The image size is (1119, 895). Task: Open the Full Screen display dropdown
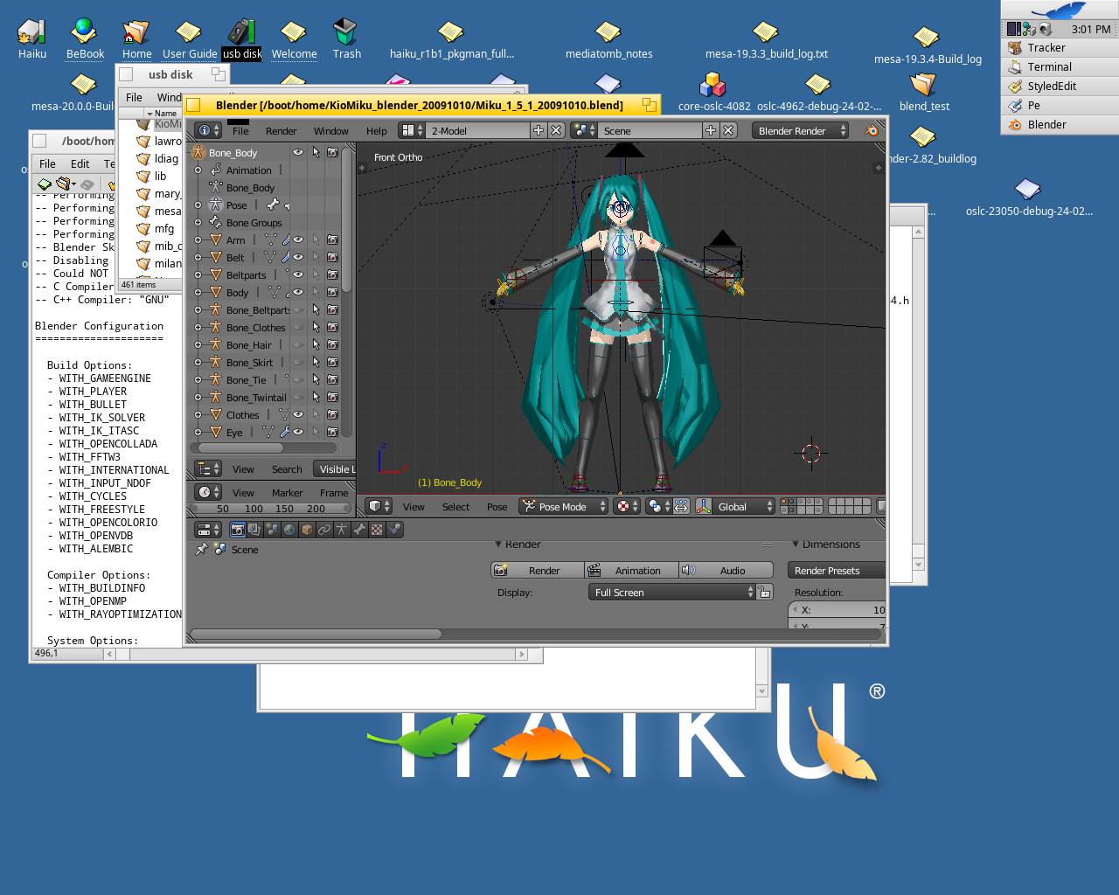click(671, 593)
